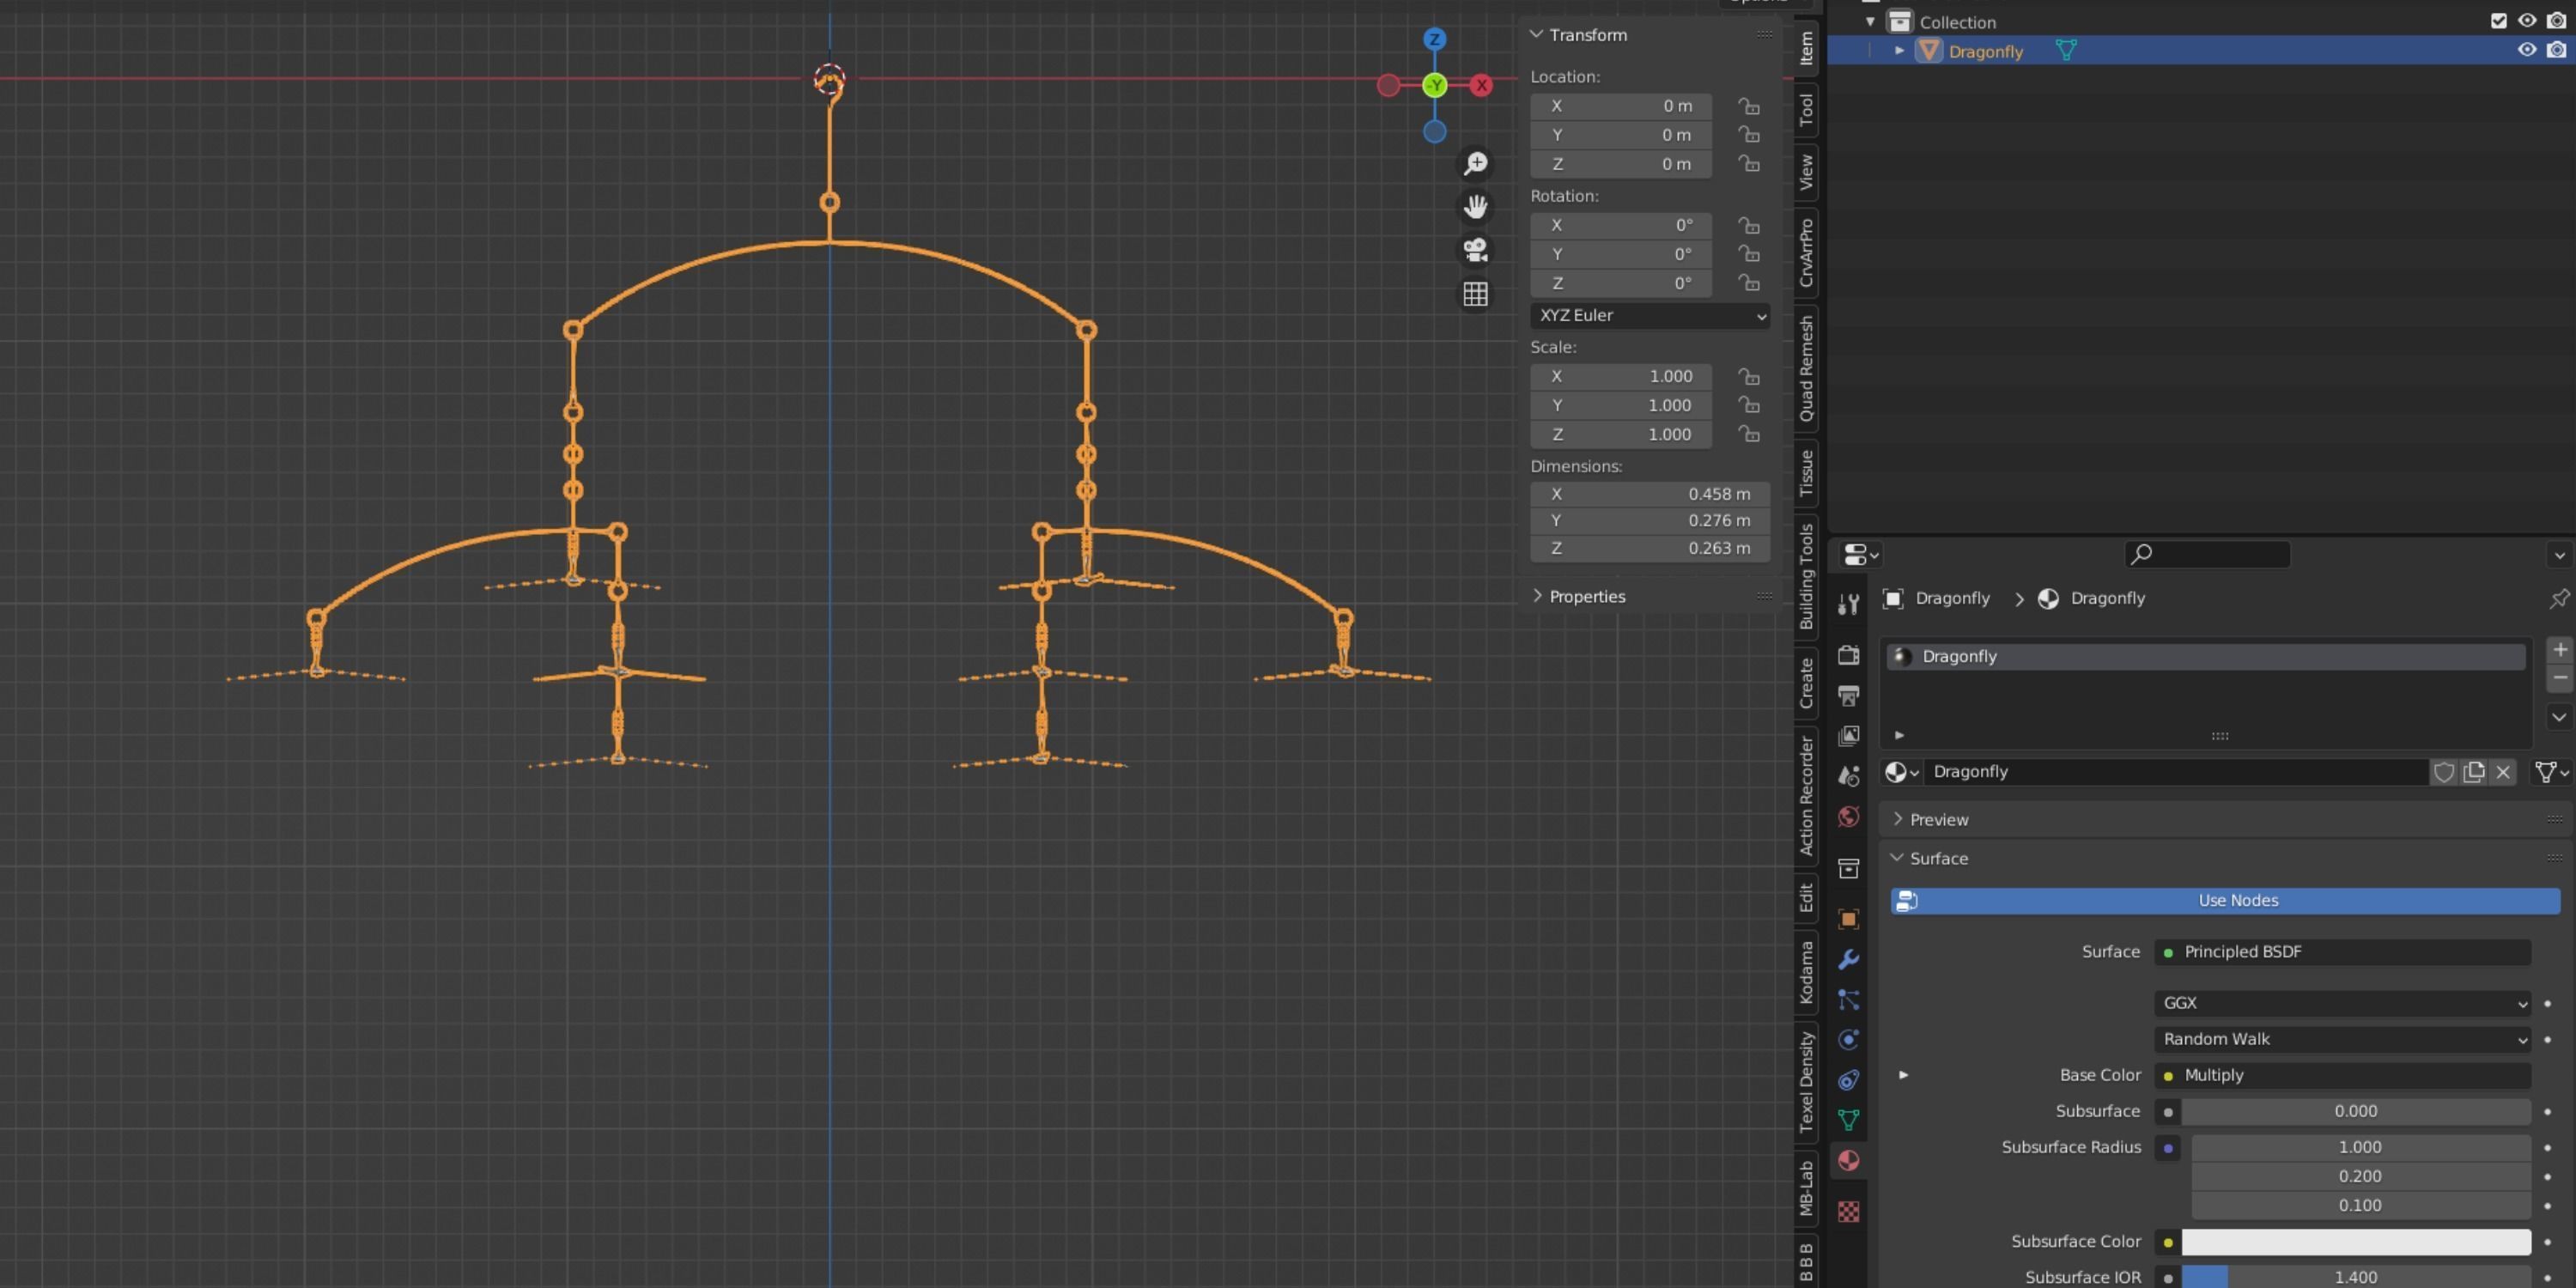Open the Modifier properties wrench tab
Screen dimensions: 2576x1288
1848,959
